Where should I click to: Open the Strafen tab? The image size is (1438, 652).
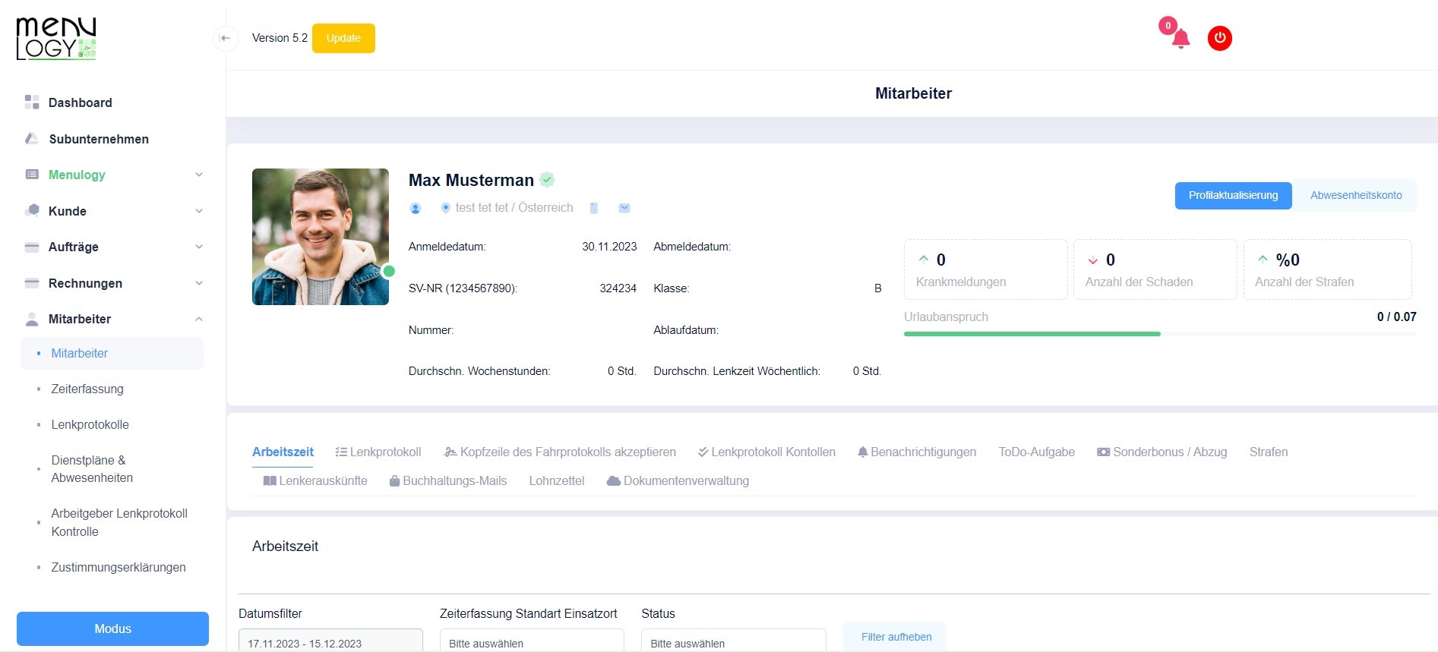point(1269,452)
